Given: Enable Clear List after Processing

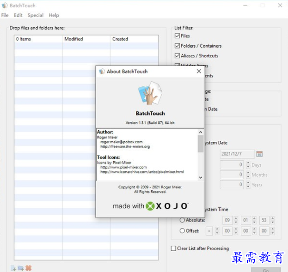Looking at the screenshot, I should point(173,248).
